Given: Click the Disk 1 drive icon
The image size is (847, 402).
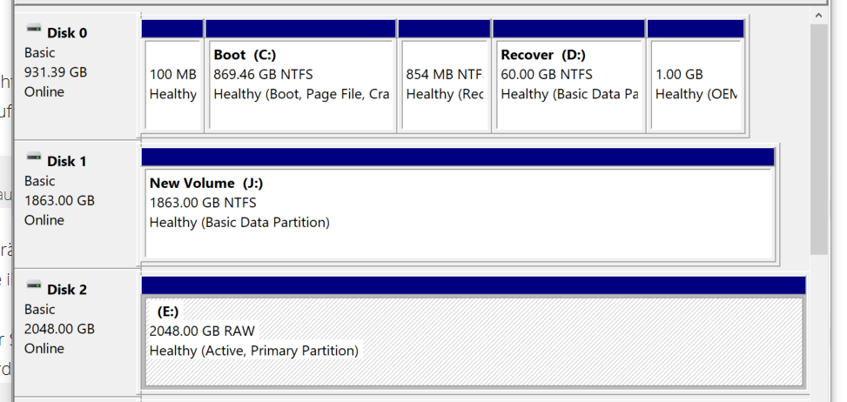Looking at the screenshot, I should pos(34,158).
